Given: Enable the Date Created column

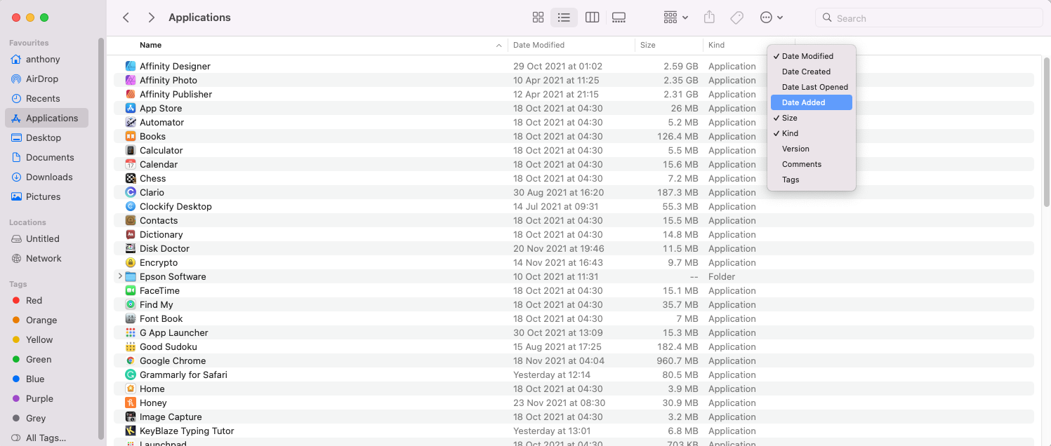Looking at the screenshot, I should tap(812, 72).
